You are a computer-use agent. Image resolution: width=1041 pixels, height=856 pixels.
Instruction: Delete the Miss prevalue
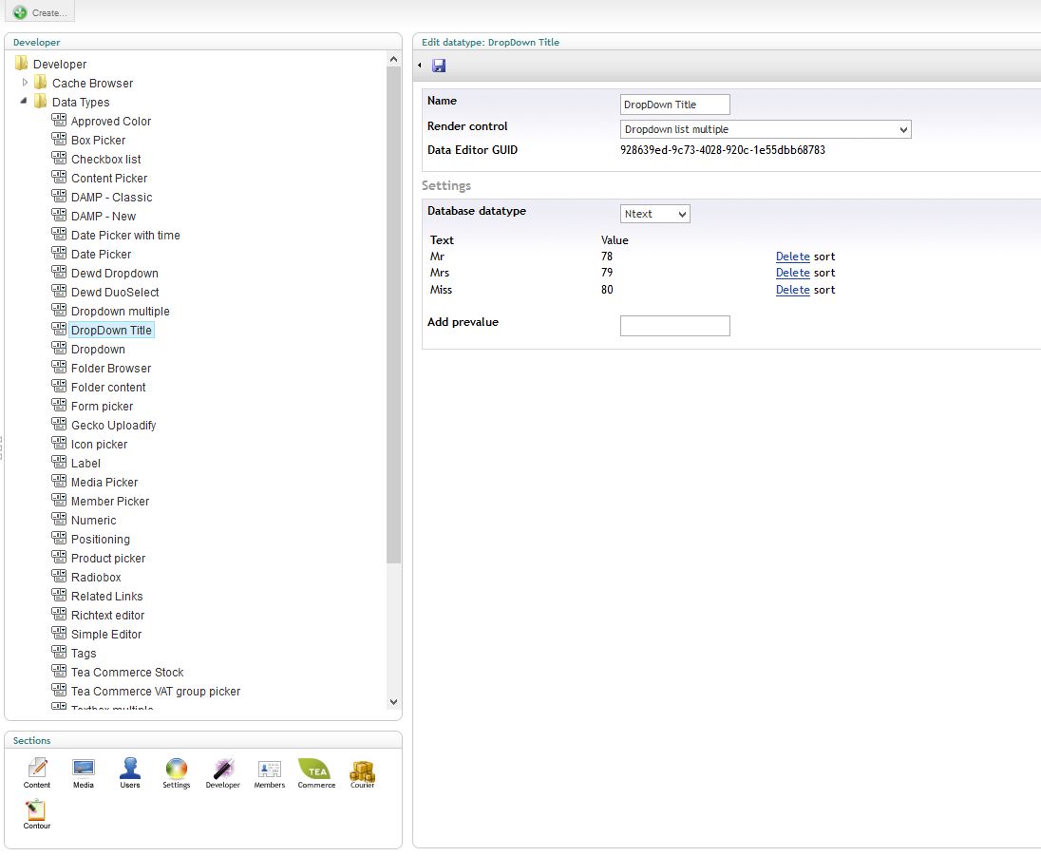(792, 290)
